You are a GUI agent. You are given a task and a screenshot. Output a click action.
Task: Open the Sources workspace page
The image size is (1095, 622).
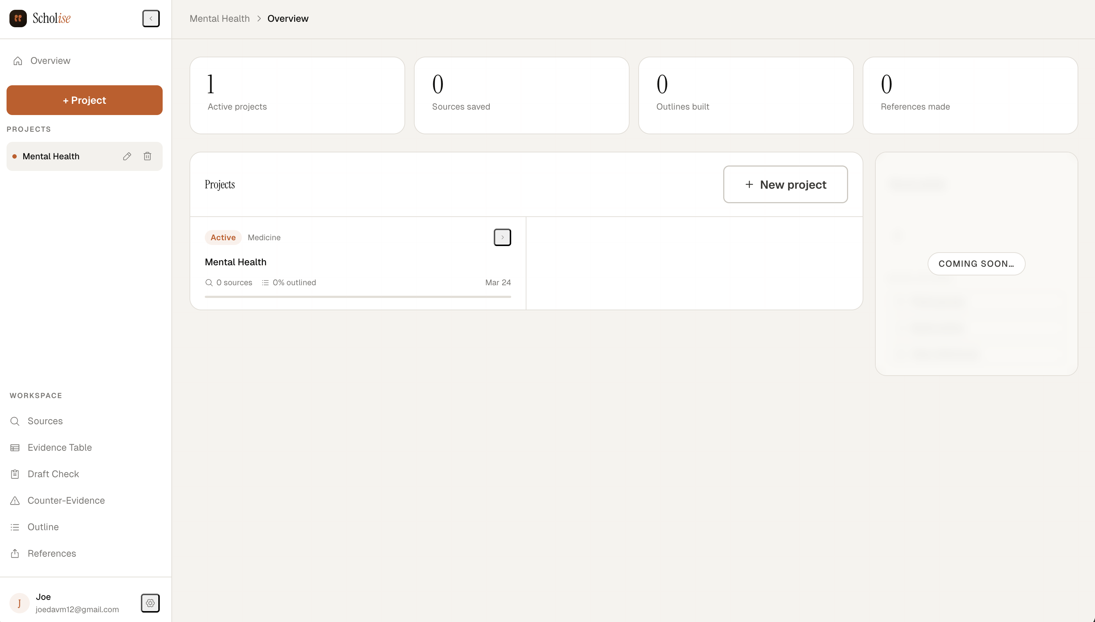click(x=45, y=421)
